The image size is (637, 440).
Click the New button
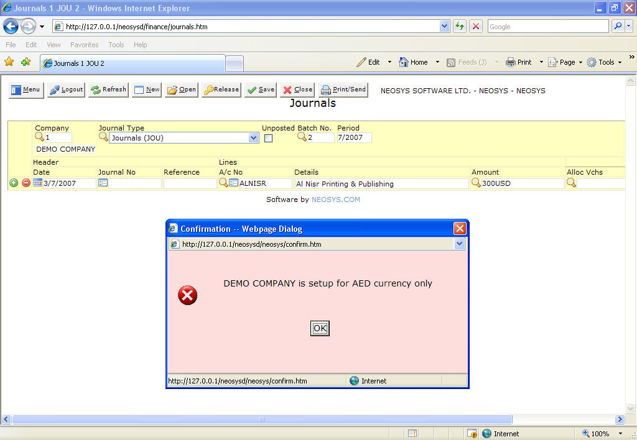[x=147, y=89]
